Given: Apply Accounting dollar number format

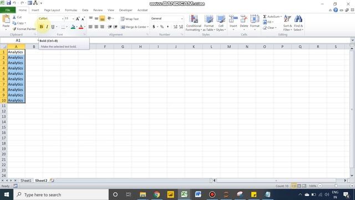Looking at the screenshot, I should pos(154,27).
